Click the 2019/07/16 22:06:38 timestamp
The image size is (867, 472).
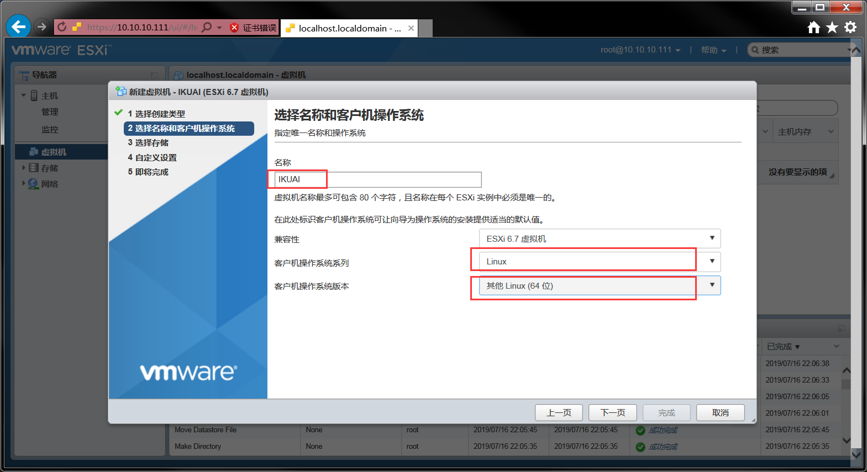tap(797, 363)
